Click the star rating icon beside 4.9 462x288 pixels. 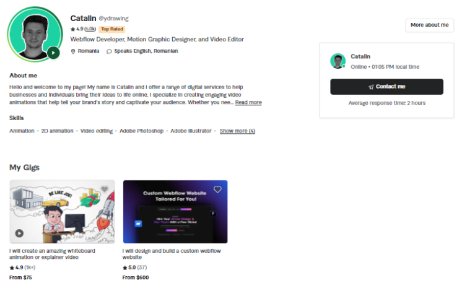point(73,29)
